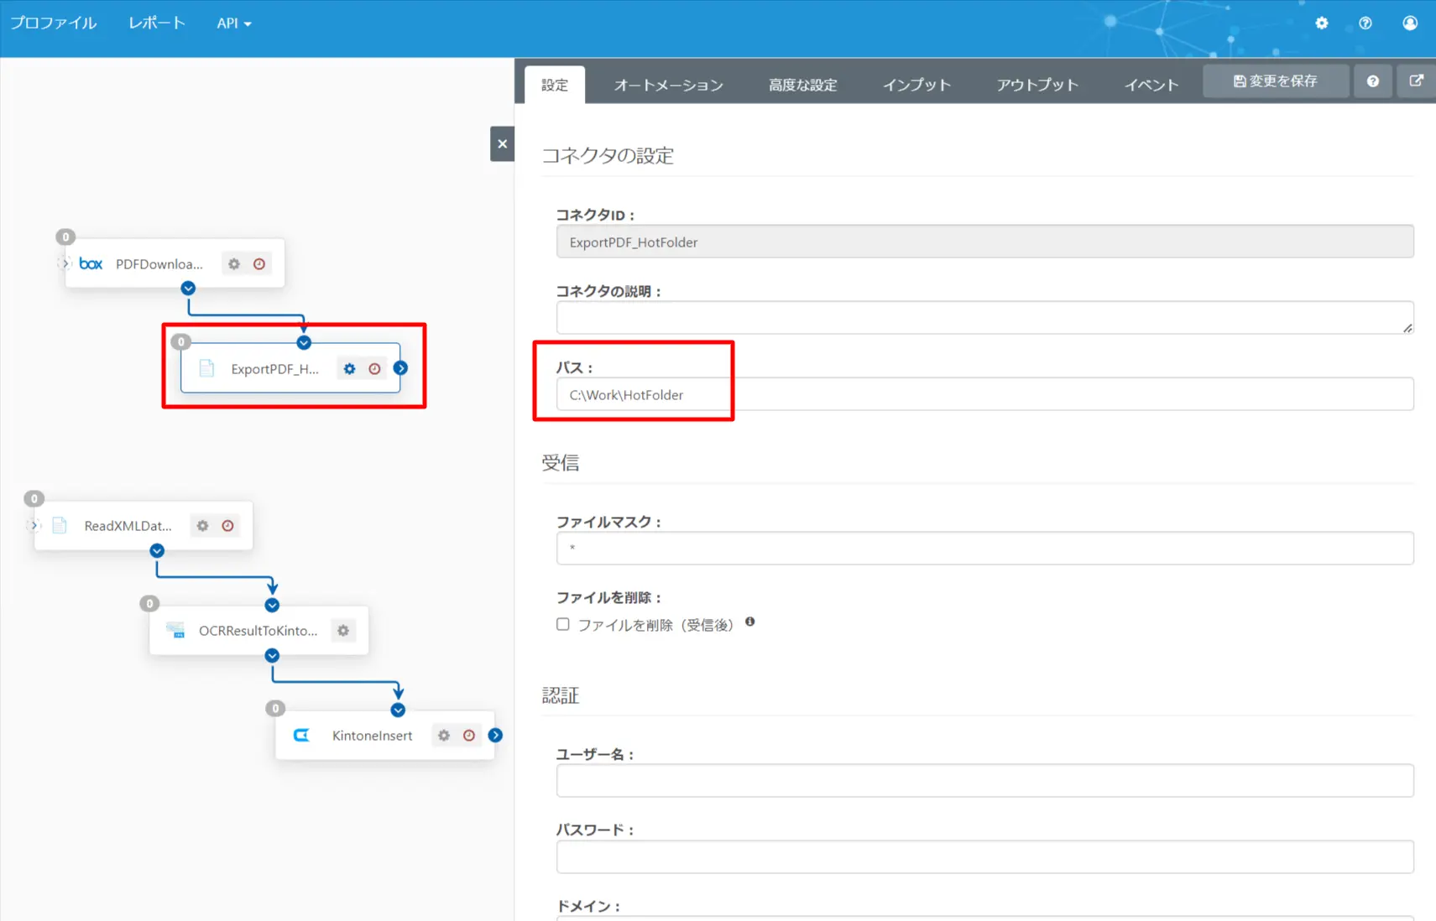Click the clock icon on ReadXMLDat connector
1436x921 pixels.
(227, 526)
